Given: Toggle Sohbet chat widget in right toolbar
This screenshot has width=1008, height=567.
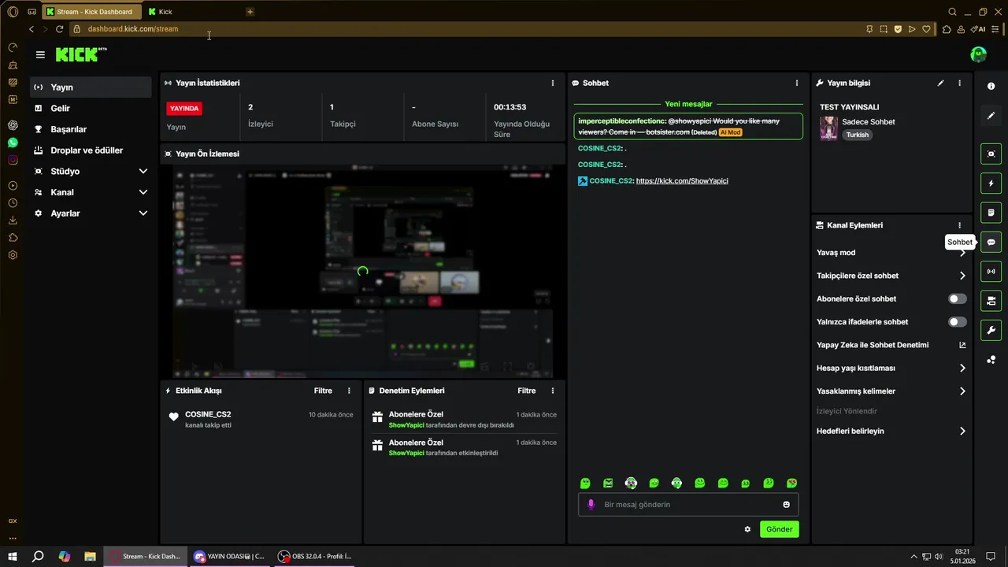Looking at the screenshot, I should (991, 242).
